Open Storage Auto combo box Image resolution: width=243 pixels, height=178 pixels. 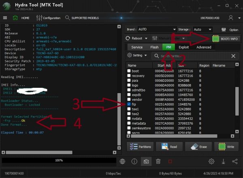tap(202, 30)
